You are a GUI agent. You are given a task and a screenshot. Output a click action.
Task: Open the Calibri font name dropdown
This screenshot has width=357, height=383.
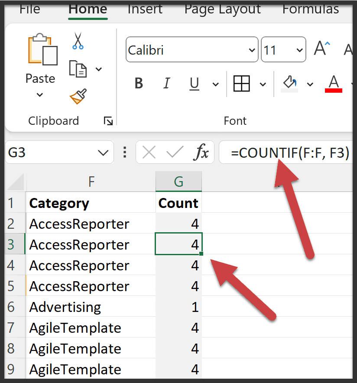(x=252, y=50)
